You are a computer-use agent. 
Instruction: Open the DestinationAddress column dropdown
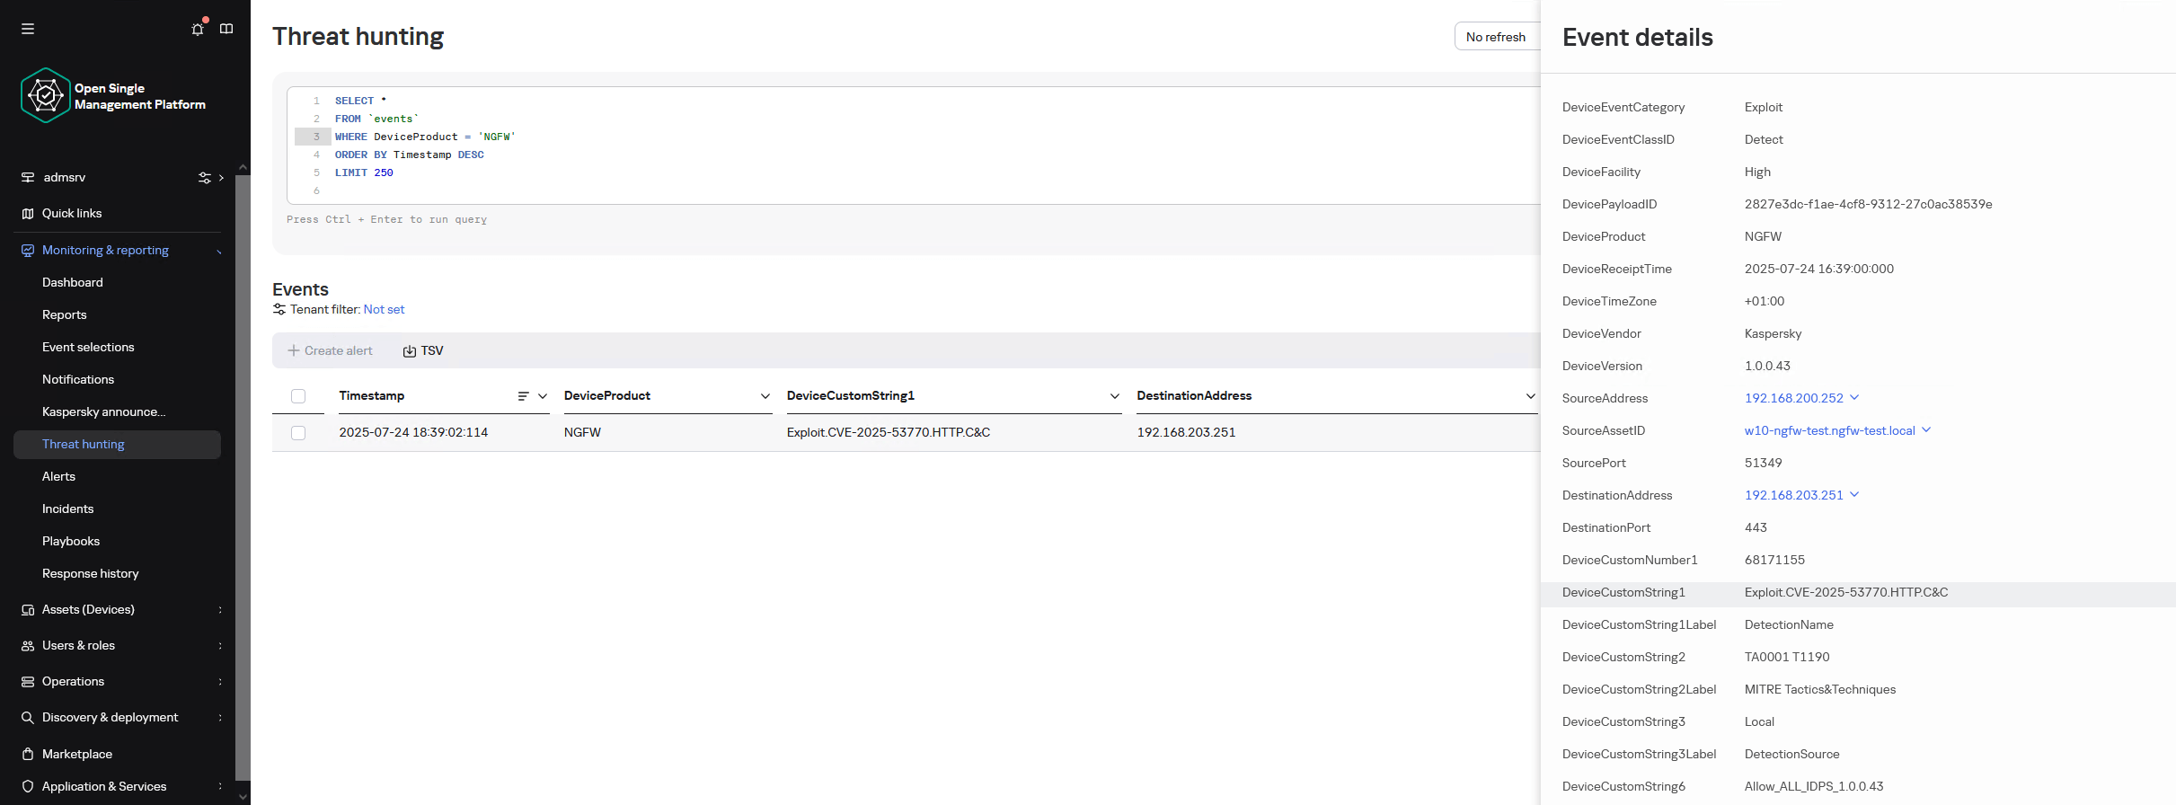click(x=1531, y=396)
